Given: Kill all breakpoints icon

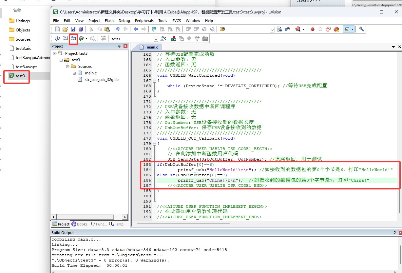Looking at the screenshot, I should [x=336, y=29].
